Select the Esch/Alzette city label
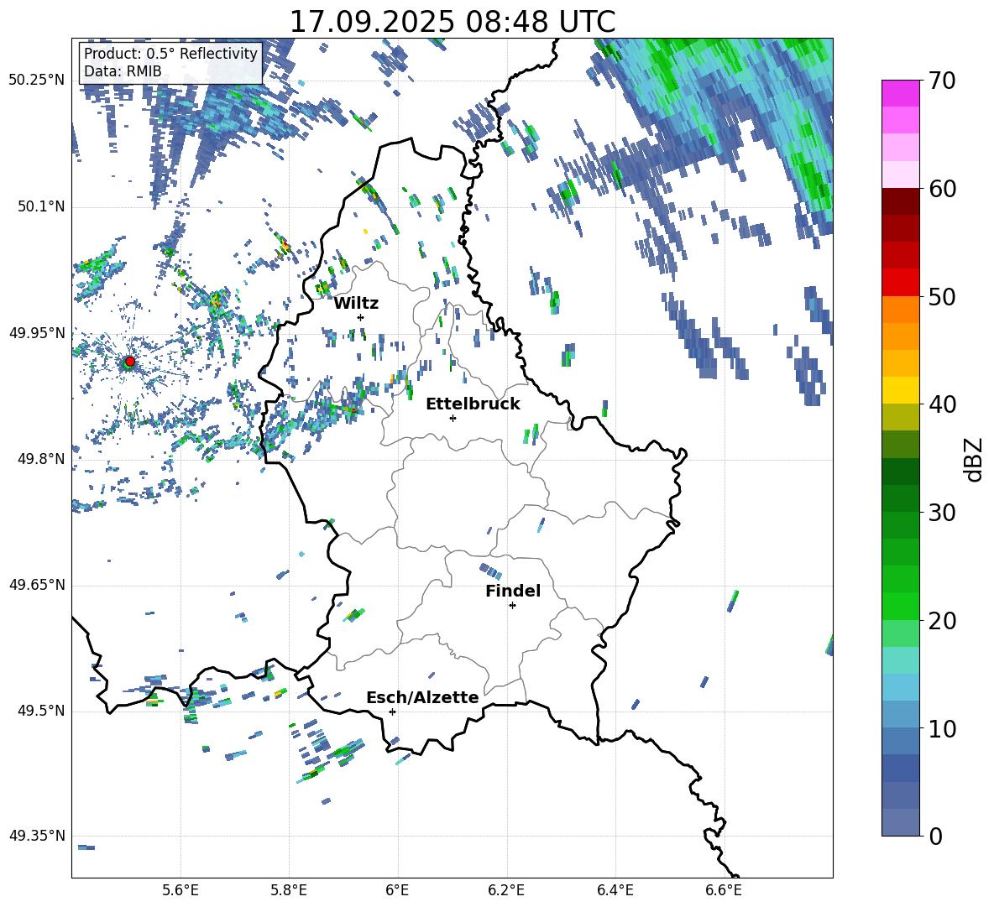Viewport: 994px width, 907px height. 422,697
